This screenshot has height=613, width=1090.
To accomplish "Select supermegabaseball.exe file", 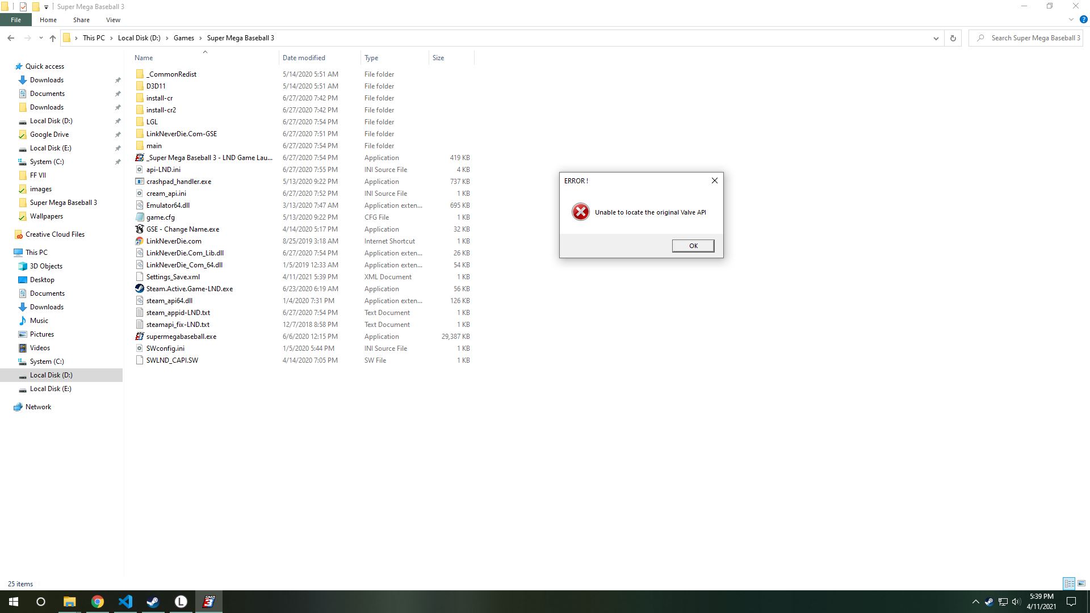I will coord(181,337).
